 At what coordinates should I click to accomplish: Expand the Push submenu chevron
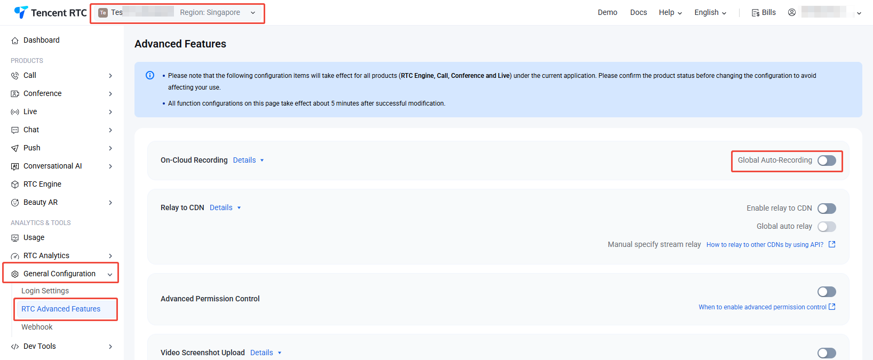110,148
